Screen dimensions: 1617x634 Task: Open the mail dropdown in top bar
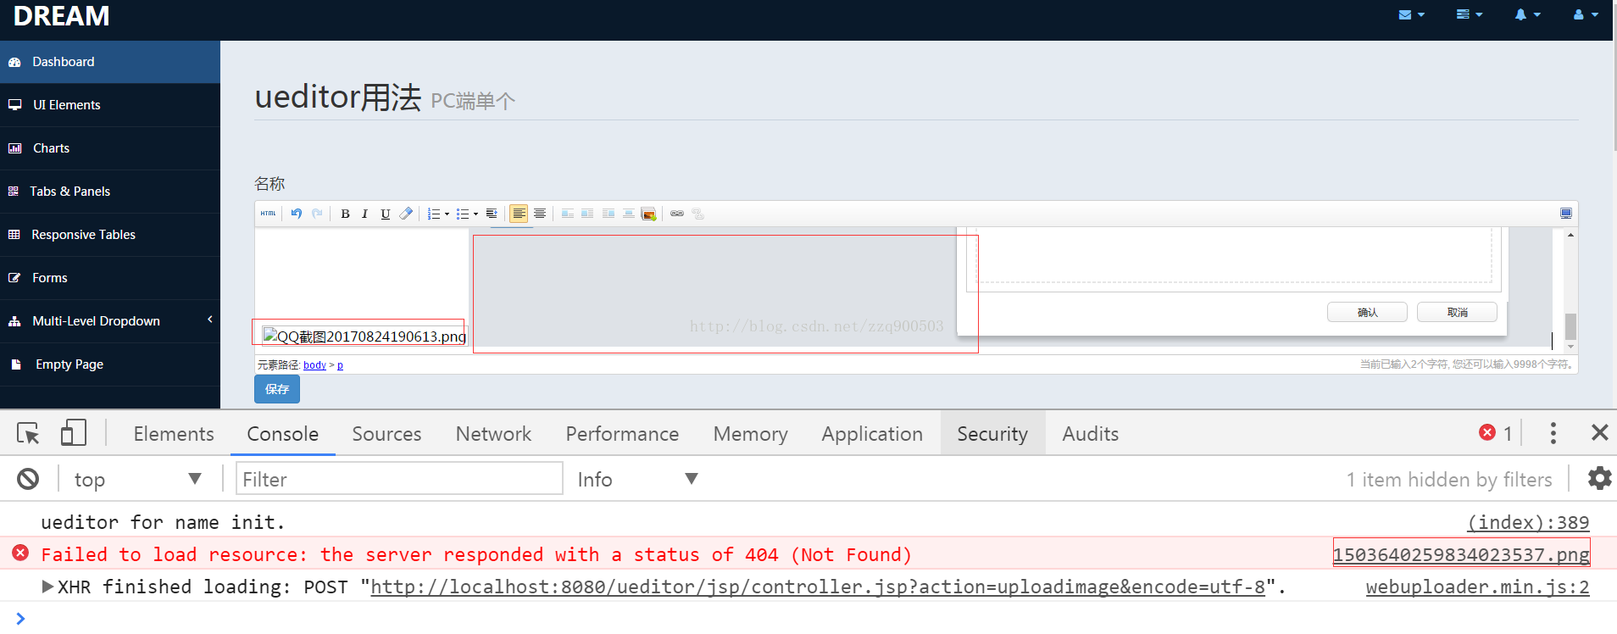pyautogui.click(x=1411, y=14)
